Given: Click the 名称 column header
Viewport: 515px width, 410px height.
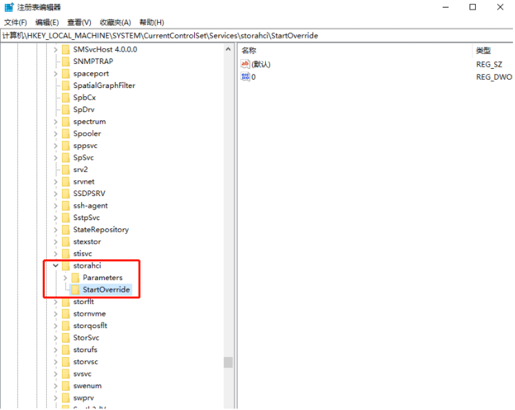Looking at the screenshot, I should [249, 51].
